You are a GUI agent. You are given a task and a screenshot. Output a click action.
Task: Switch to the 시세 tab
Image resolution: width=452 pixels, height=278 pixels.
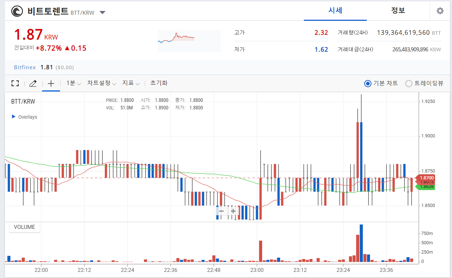(335, 10)
